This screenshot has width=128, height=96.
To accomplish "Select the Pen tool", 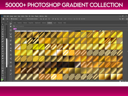I will [3, 61].
